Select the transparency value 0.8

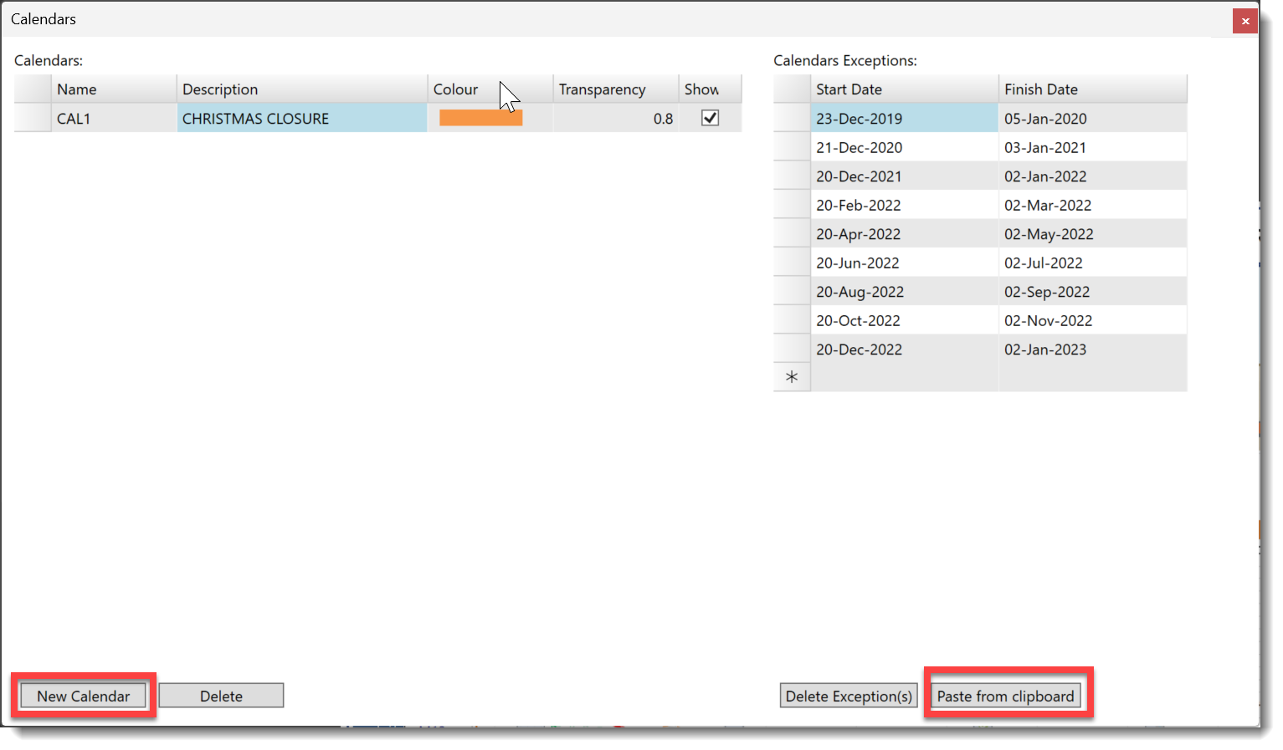pos(615,118)
